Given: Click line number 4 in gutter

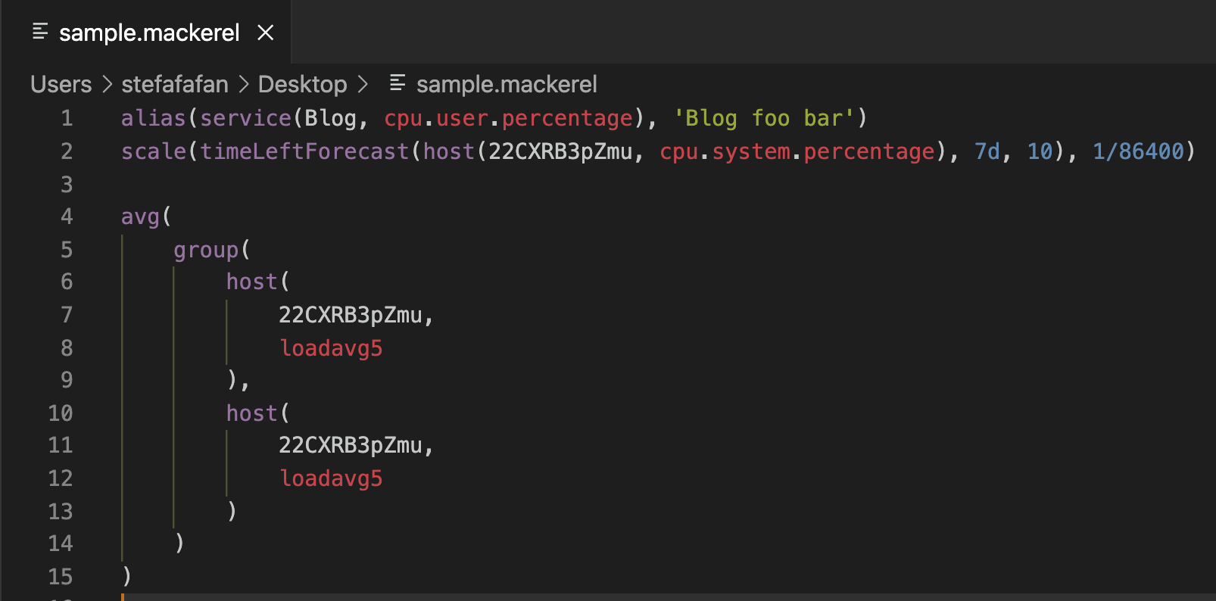Looking at the screenshot, I should [67, 216].
